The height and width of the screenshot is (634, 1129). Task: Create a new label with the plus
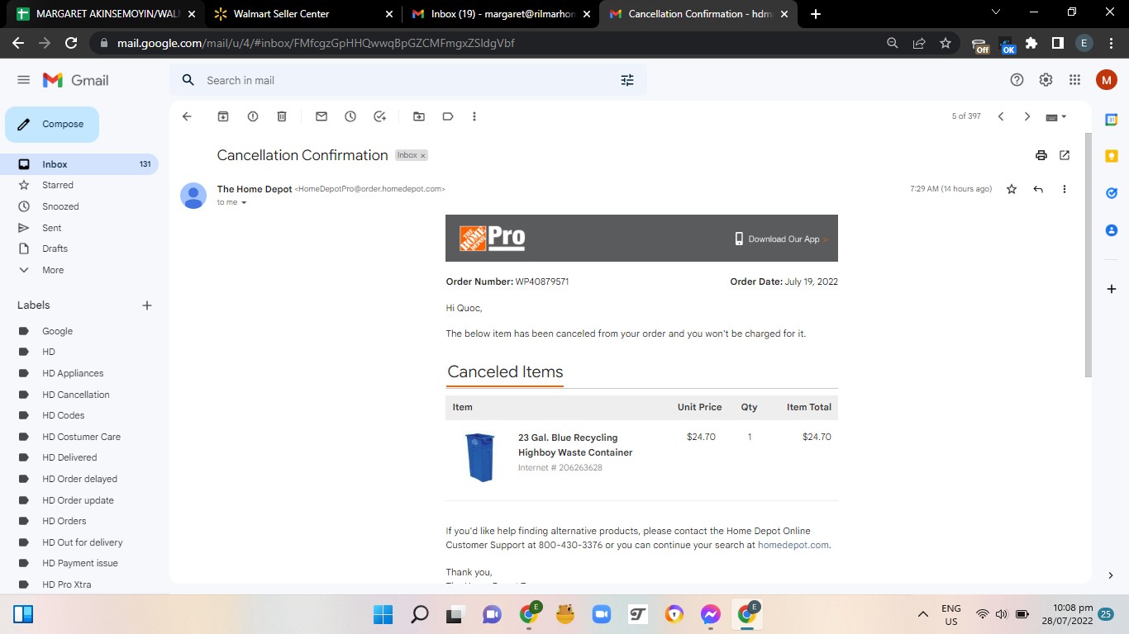147,305
